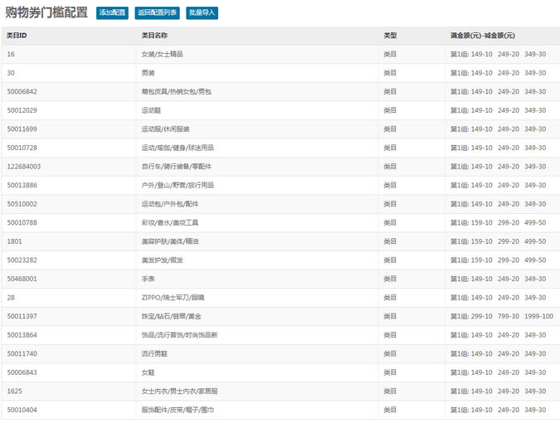Click category ID 122684003
The width and height of the screenshot is (560, 423).
coord(24,167)
